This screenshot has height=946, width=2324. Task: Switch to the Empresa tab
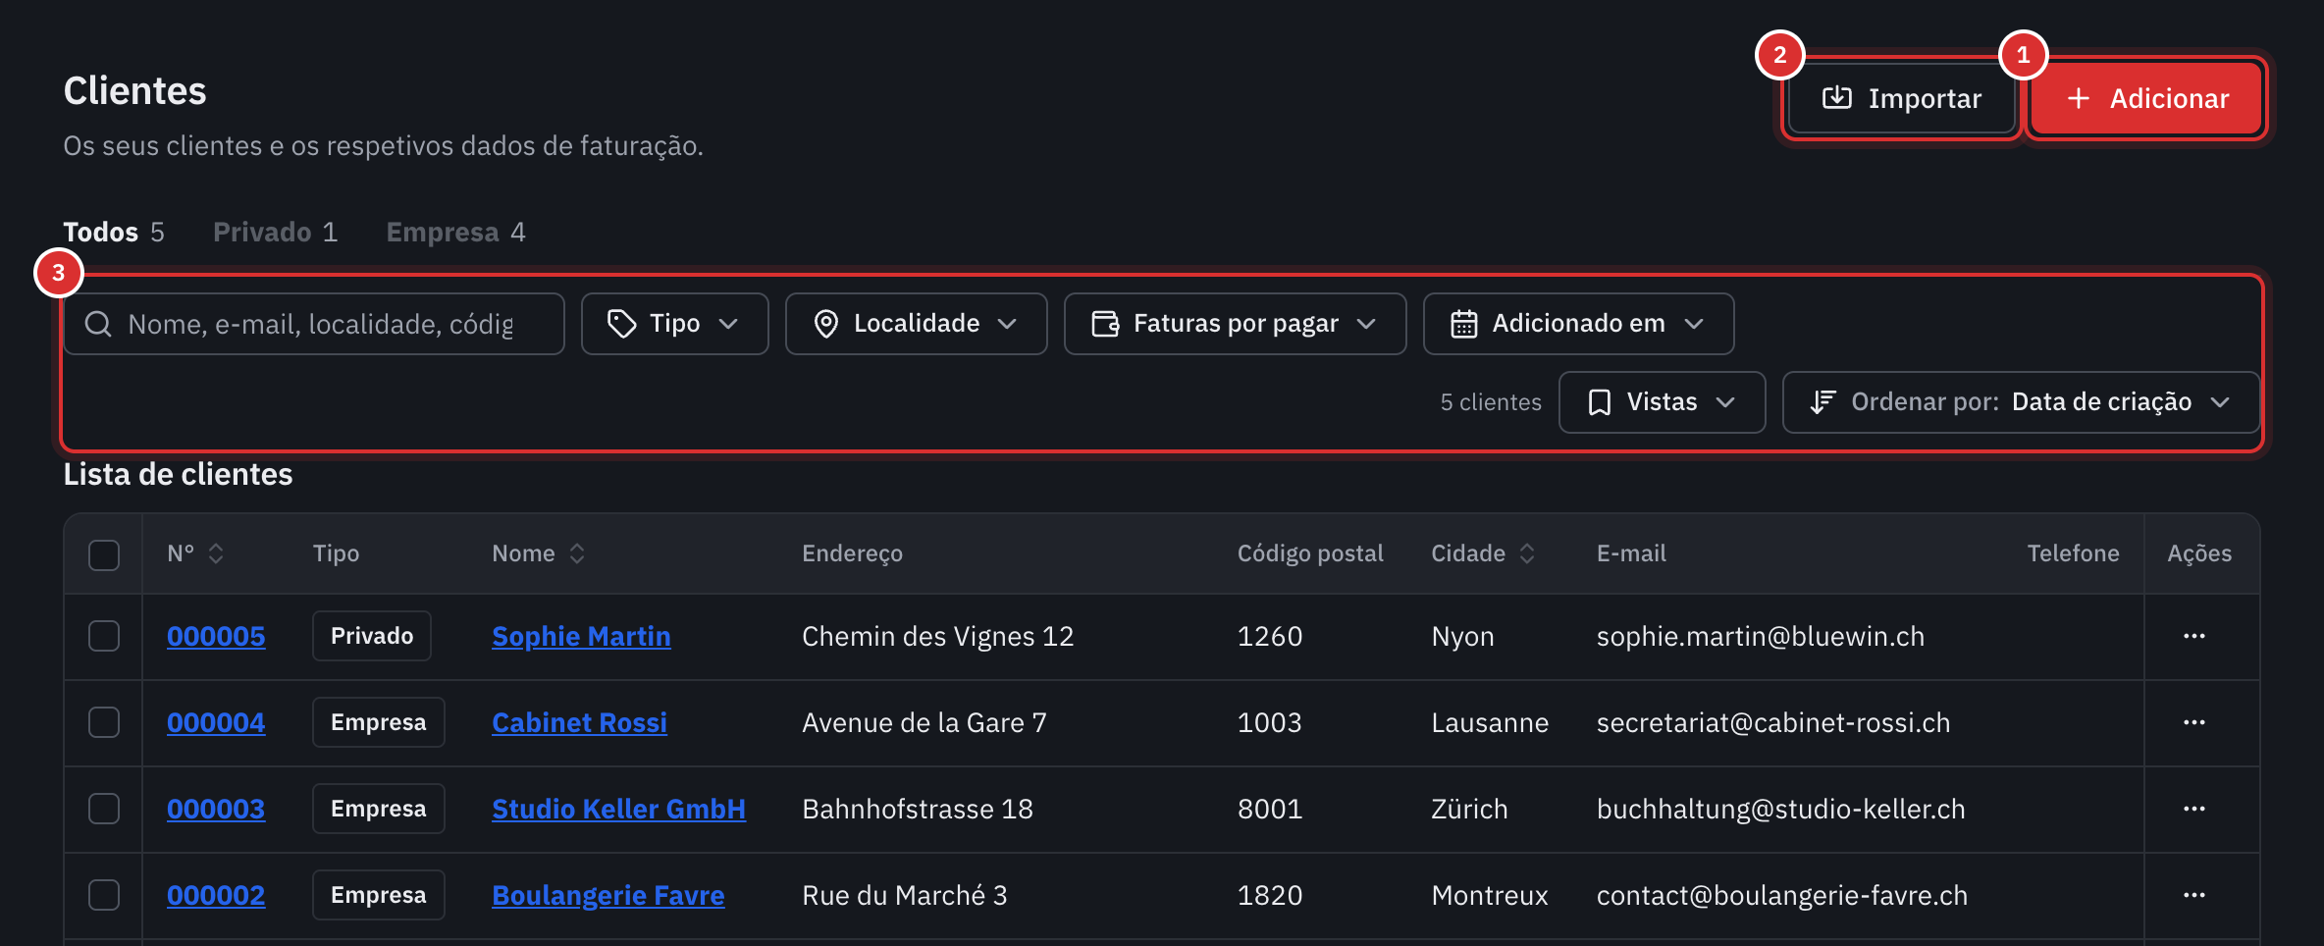[x=455, y=232]
